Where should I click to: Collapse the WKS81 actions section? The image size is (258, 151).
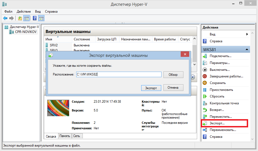[247, 49]
